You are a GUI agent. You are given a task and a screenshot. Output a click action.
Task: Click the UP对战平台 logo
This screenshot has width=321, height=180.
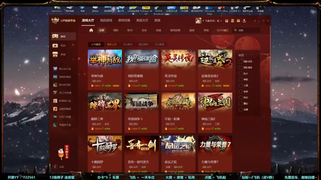click(63, 21)
